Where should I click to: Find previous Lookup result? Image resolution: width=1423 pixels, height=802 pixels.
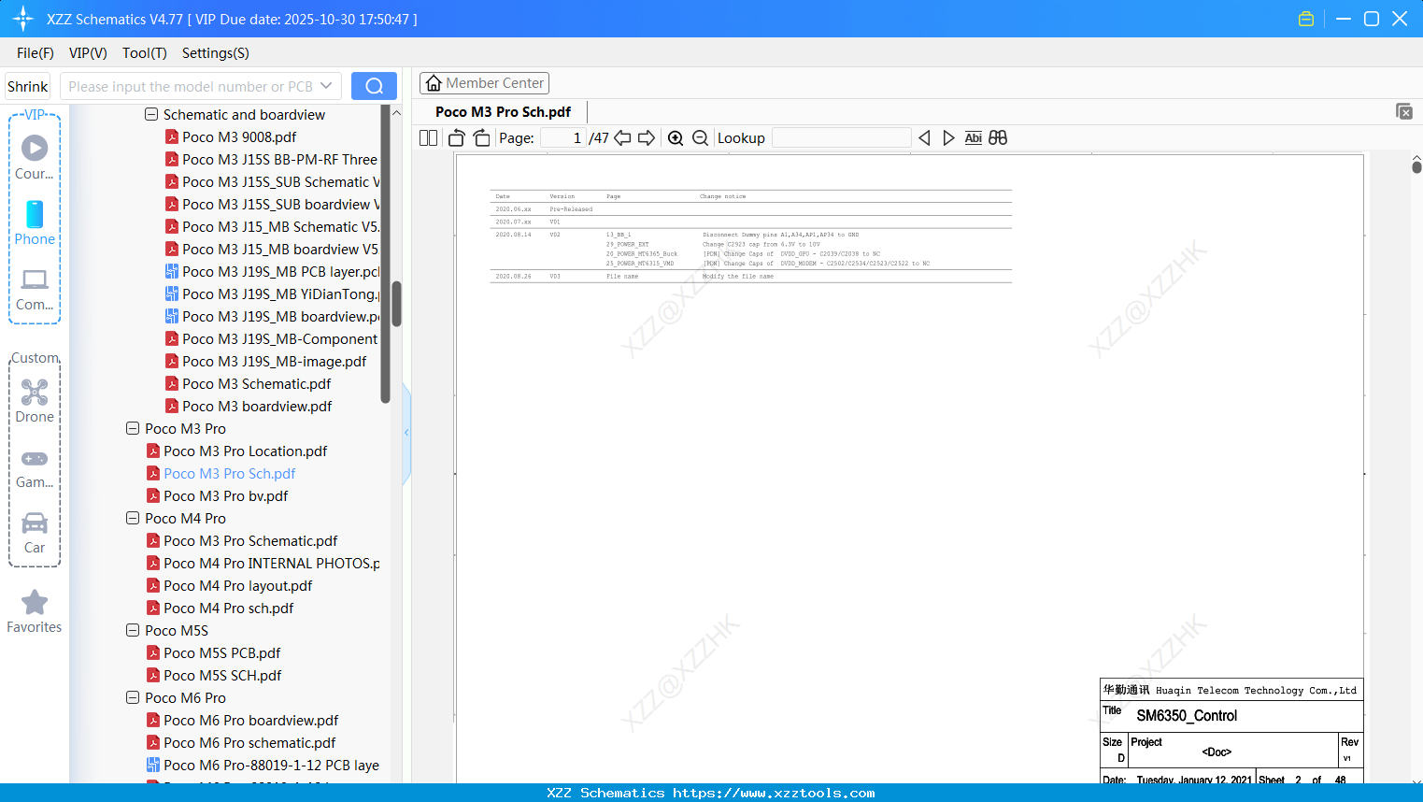[924, 138]
